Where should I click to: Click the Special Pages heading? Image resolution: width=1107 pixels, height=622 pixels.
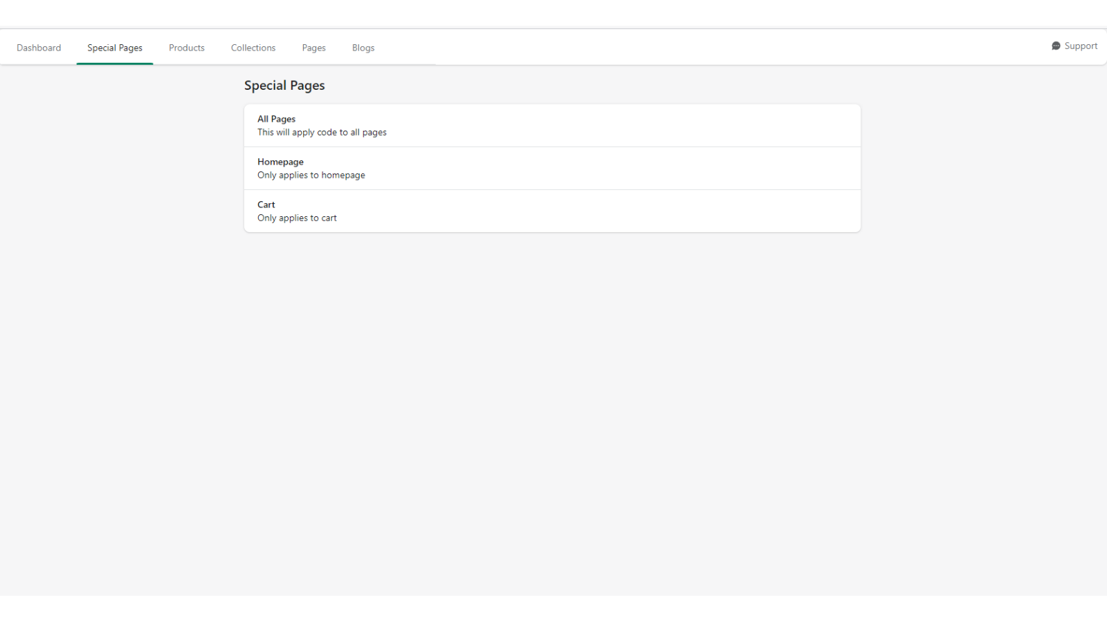(x=284, y=86)
